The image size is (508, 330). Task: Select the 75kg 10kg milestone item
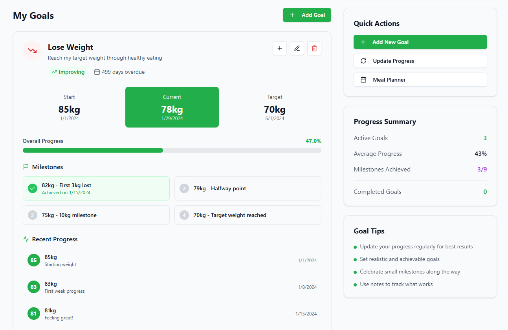(96, 215)
